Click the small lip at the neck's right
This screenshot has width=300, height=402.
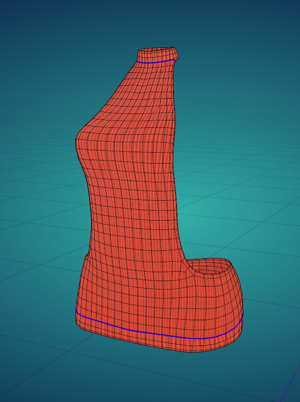pyautogui.click(x=176, y=56)
